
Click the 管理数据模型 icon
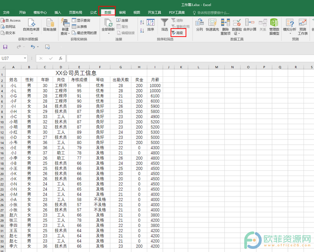(274, 26)
